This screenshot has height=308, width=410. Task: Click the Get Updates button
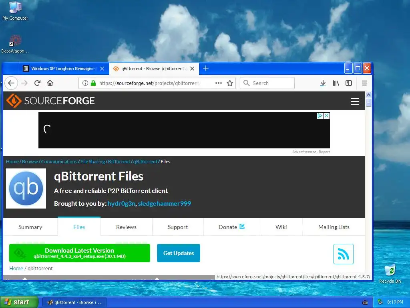179,253
